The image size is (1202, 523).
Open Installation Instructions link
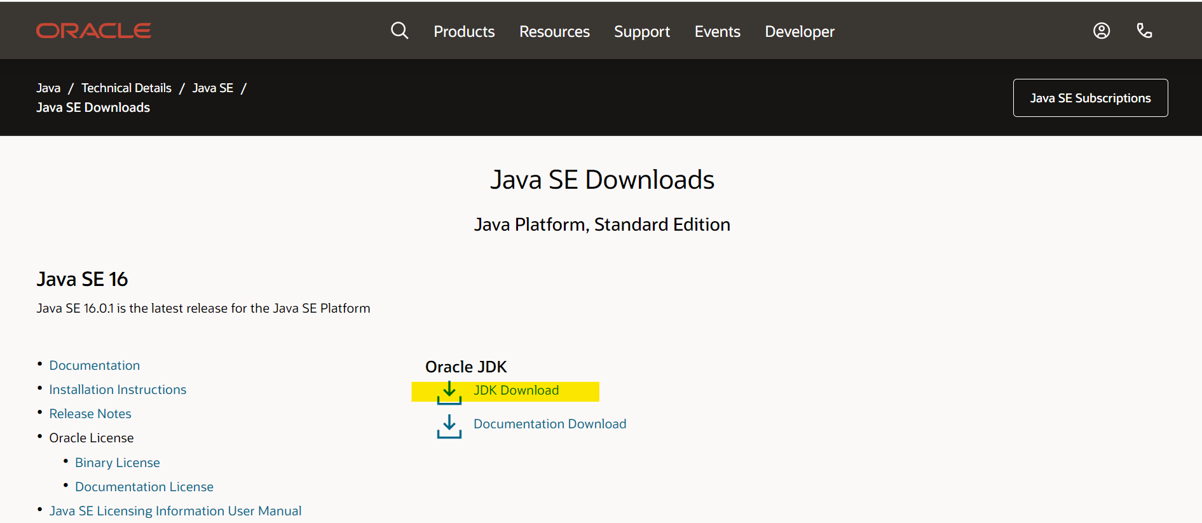[x=118, y=390]
